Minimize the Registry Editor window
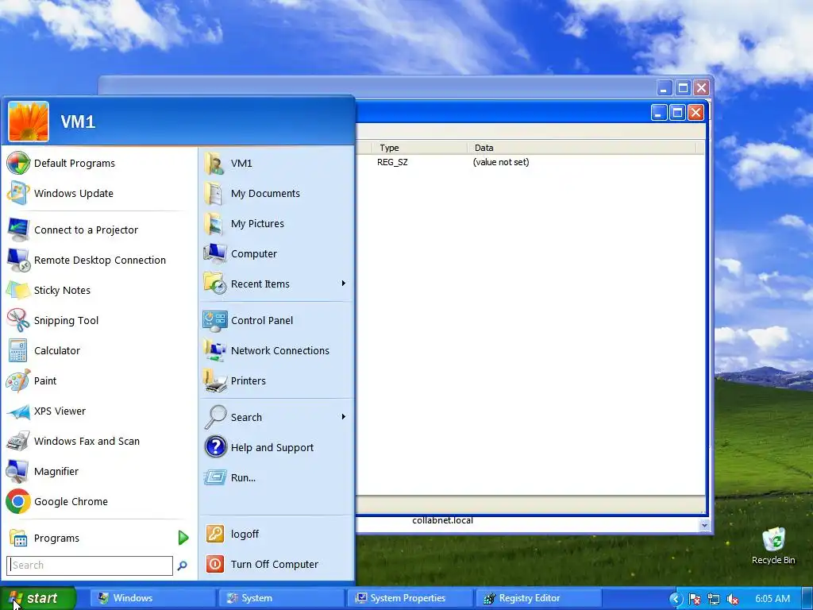Screen dimensions: 813x610 pos(658,113)
